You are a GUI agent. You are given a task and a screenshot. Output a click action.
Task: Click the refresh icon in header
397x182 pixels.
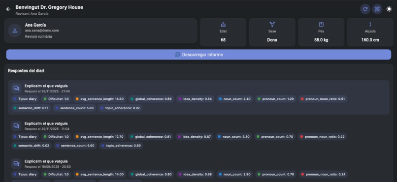365,9
